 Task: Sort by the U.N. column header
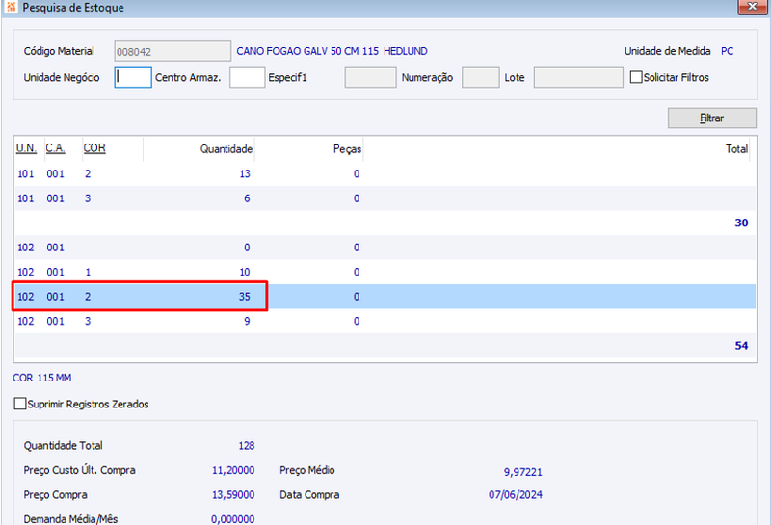point(26,148)
